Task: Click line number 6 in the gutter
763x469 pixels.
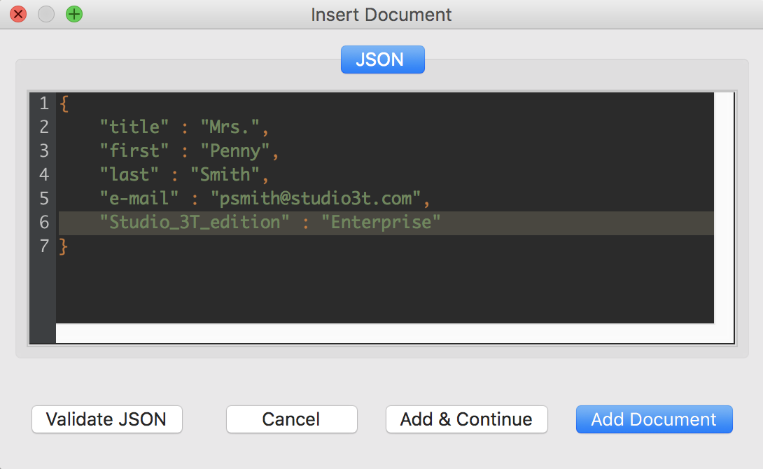Action: [43, 223]
